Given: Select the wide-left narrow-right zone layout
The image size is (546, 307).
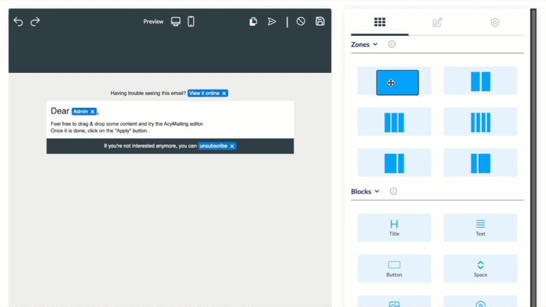Looking at the screenshot, I should 394,163.
